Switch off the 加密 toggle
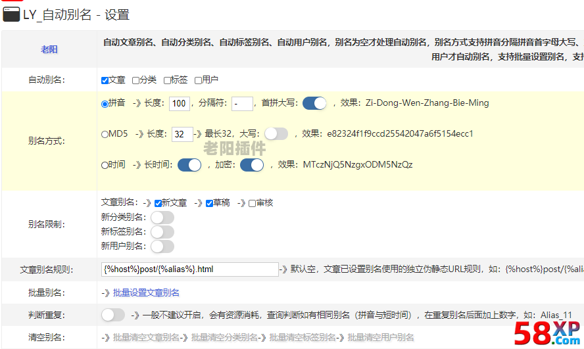The image size is (584, 349). (x=252, y=165)
